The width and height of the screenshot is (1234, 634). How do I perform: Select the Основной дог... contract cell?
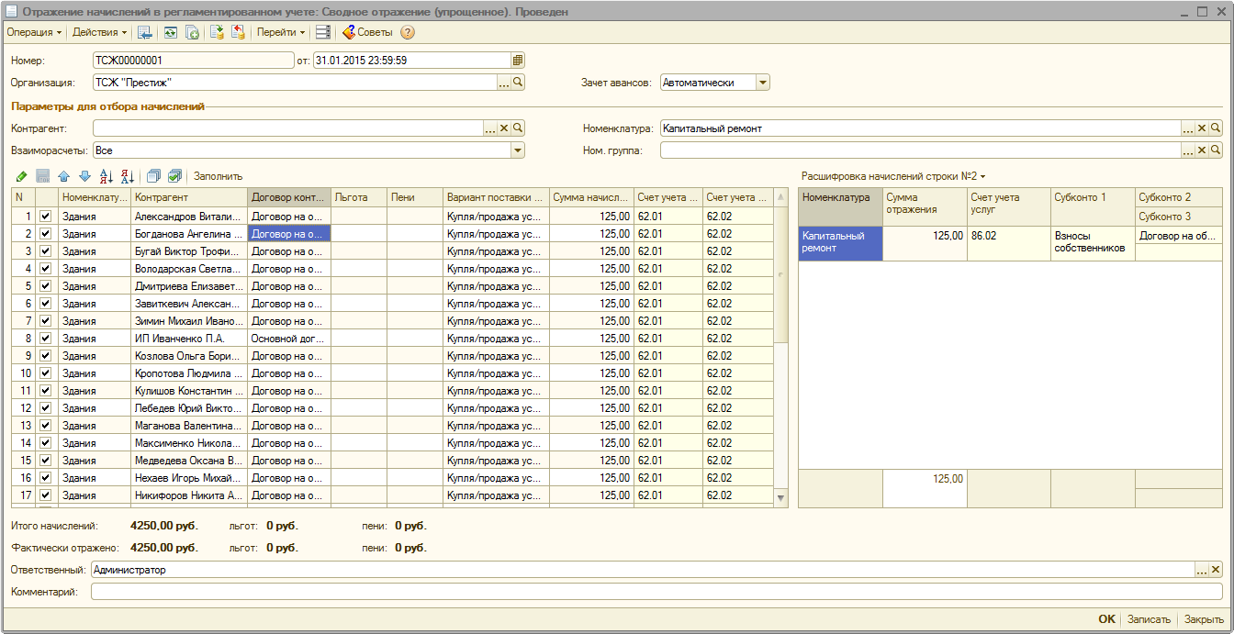point(289,339)
